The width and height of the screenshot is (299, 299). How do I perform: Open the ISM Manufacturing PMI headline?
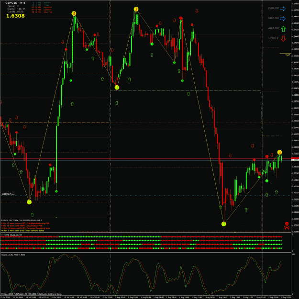pyautogui.click(x=25, y=223)
